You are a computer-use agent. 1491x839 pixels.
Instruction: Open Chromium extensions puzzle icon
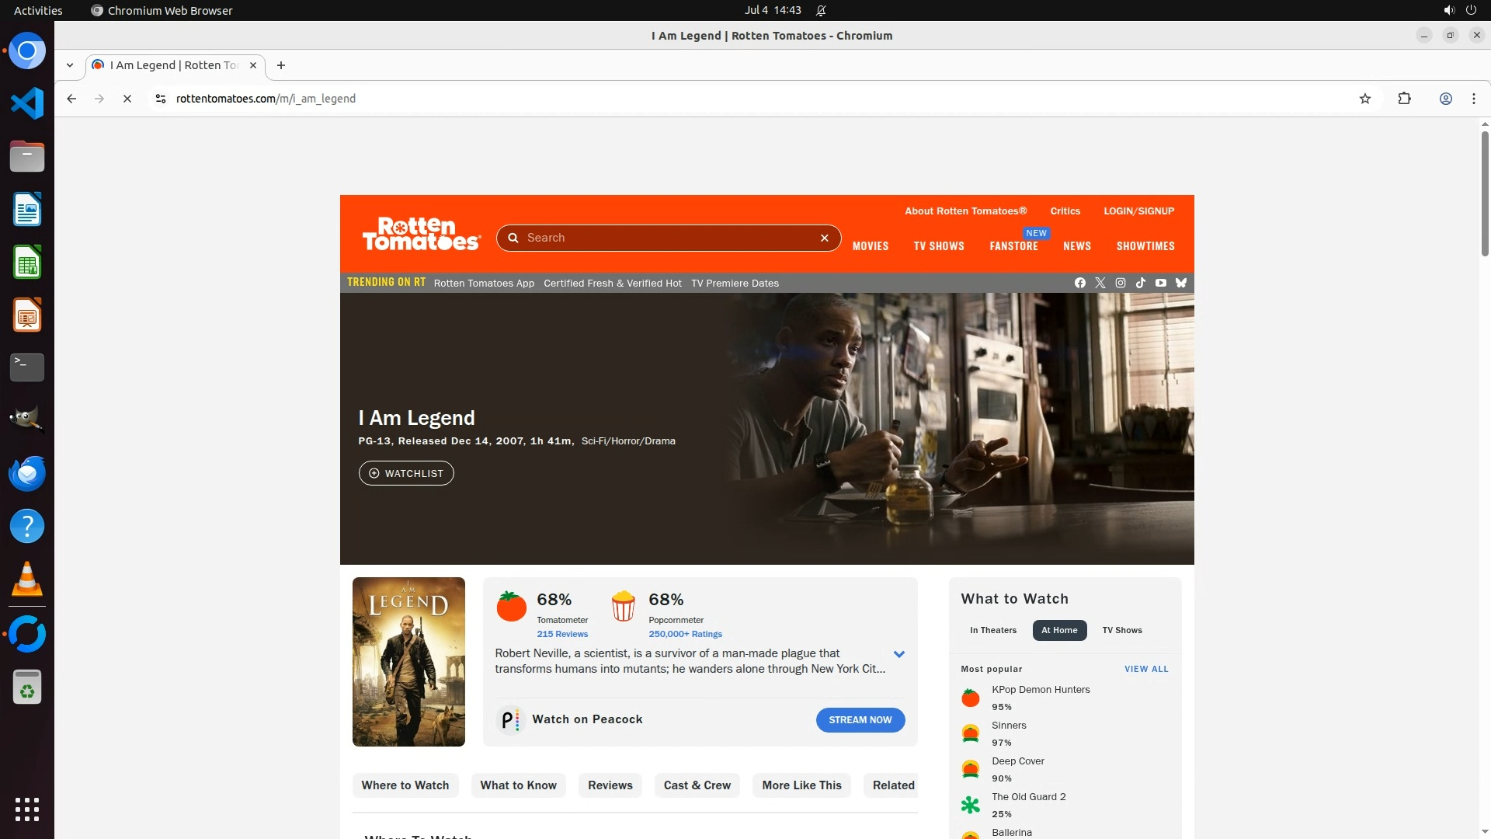(1404, 99)
